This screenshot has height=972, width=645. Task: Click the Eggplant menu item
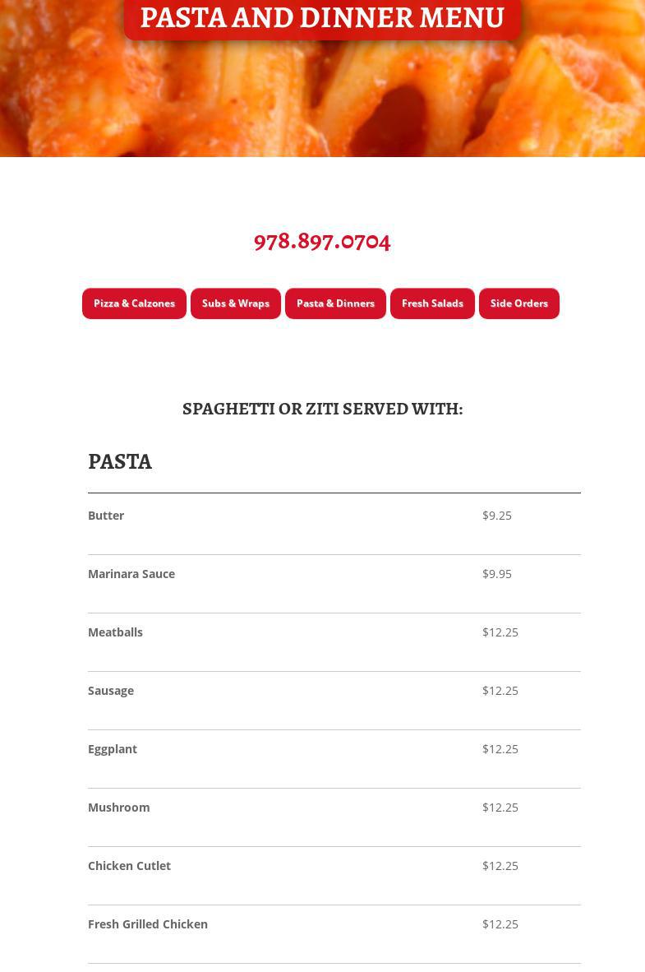113,749
